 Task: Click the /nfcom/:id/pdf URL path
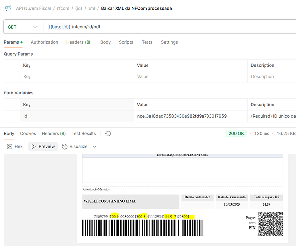coord(86,27)
